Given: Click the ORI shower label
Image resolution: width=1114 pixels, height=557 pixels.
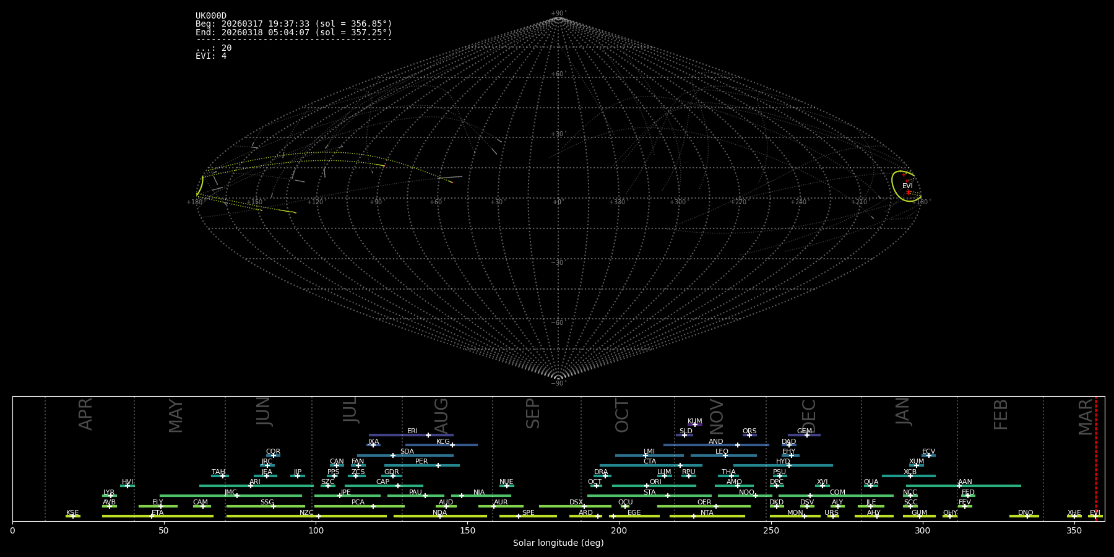Looking at the screenshot, I should [655, 482].
